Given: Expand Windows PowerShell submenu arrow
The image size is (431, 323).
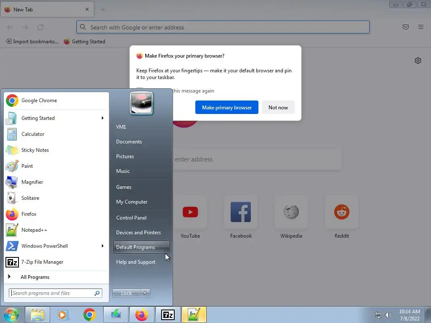Looking at the screenshot, I should (x=103, y=246).
